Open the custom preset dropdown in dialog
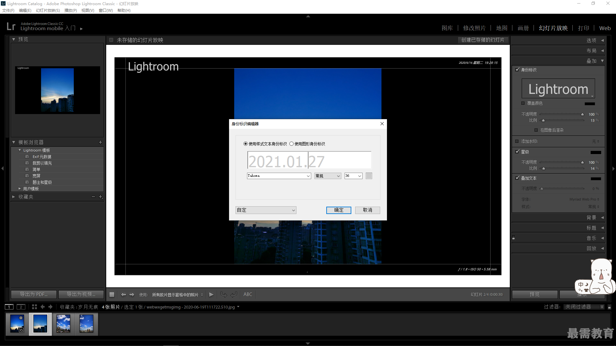Screen dimensions: 616x346 pos(266,210)
